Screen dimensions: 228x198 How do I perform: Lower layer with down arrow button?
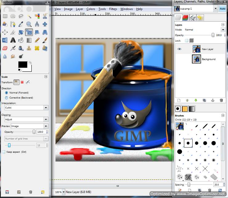point(196,100)
